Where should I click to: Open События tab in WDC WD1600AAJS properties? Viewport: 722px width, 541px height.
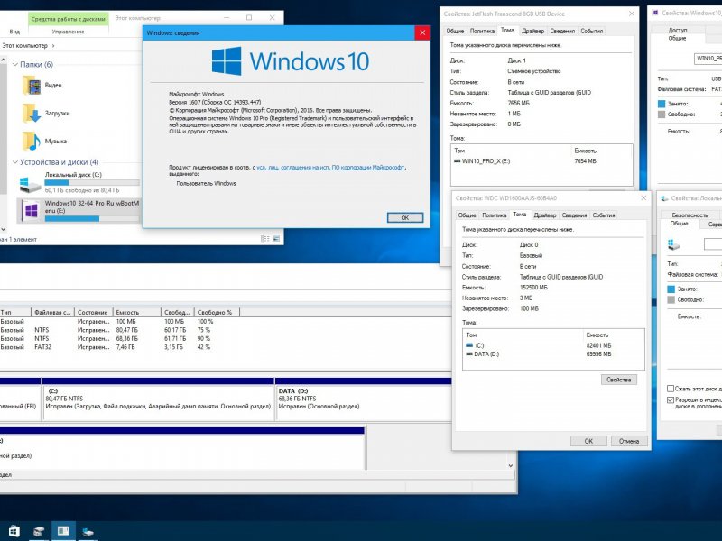[604, 215]
